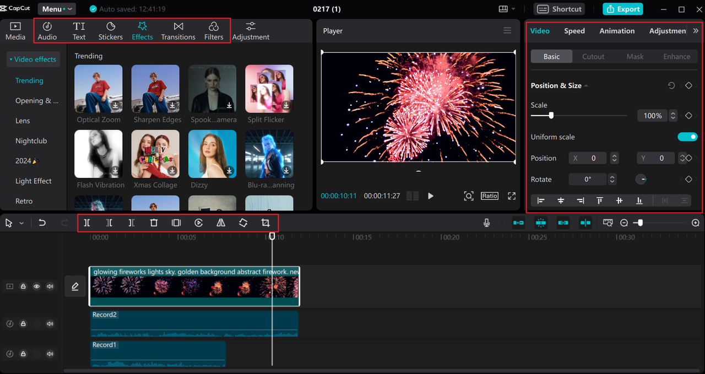Click the Ratio button in player
Image resolution: width=705 pixels, height=374 pixels.
point(490,196)
